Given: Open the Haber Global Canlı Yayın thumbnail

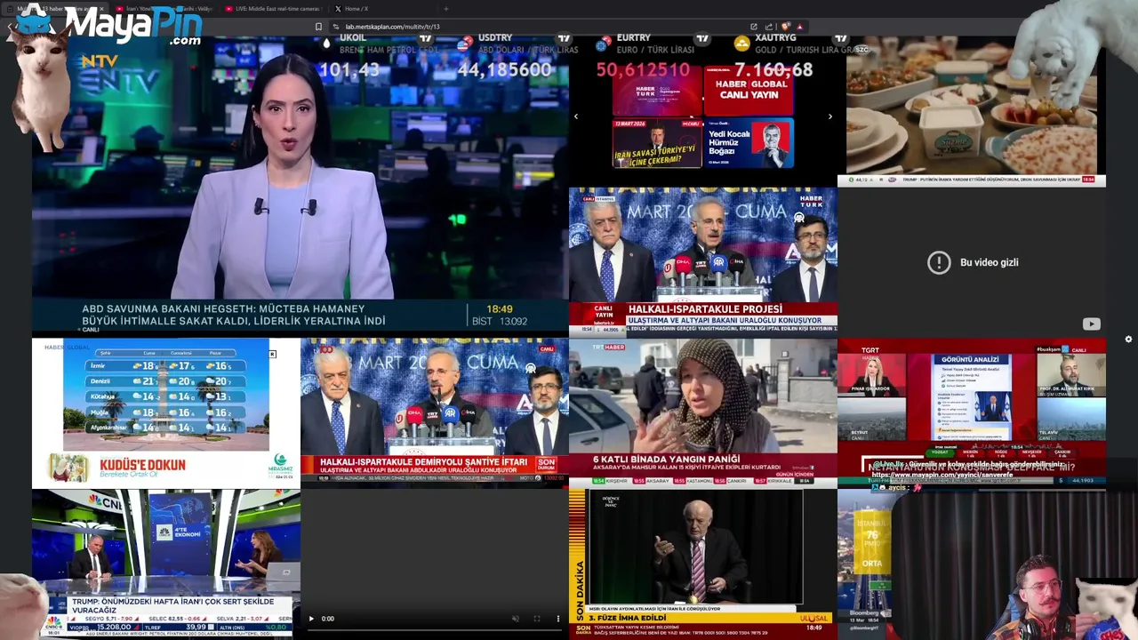Looking at the screenshot, I should pyautogui.click(x=748, y=90).
